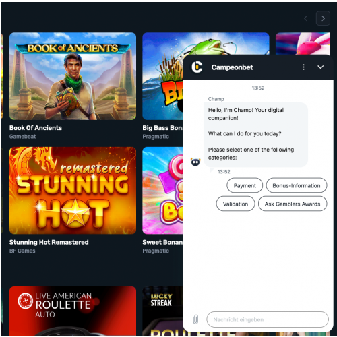The height and width of the screenshot is (337, 337).
Task: Choose Ask Gamblers Awards option
Action: pos(293,204)
